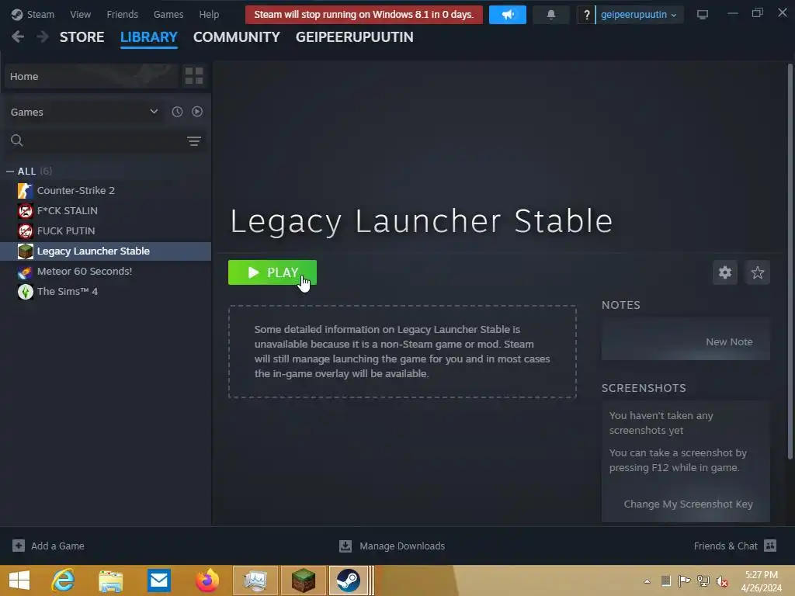This screenshot has width=795, height=596.
Task: Select FUCK PUTIN in library list
Action: 106,231
